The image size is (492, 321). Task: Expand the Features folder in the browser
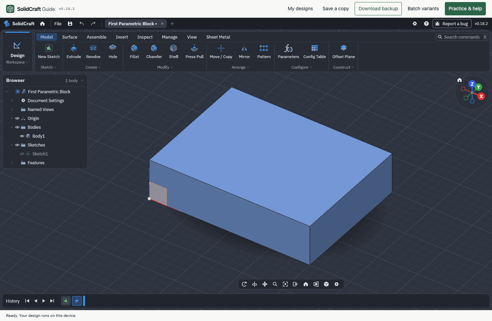12,163
